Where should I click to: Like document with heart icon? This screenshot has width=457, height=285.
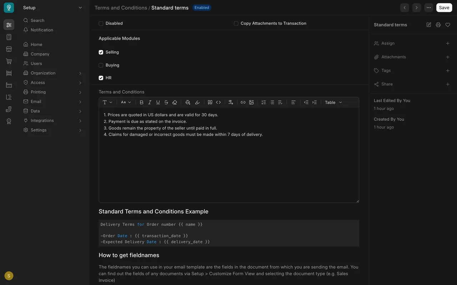click(448, 25)
